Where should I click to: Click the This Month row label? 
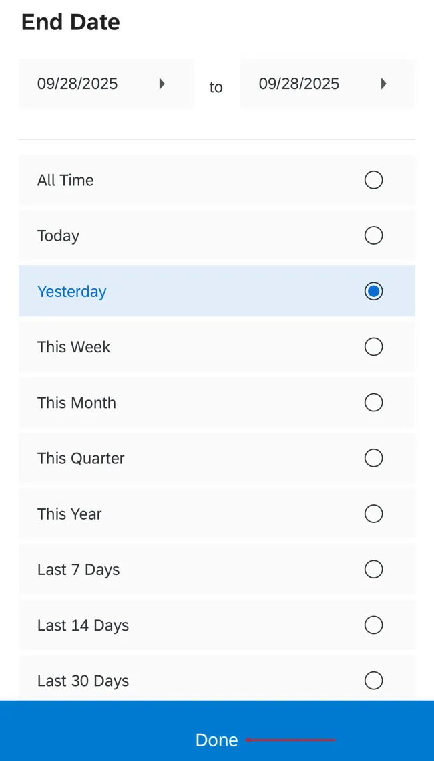[x=76, y=402]
